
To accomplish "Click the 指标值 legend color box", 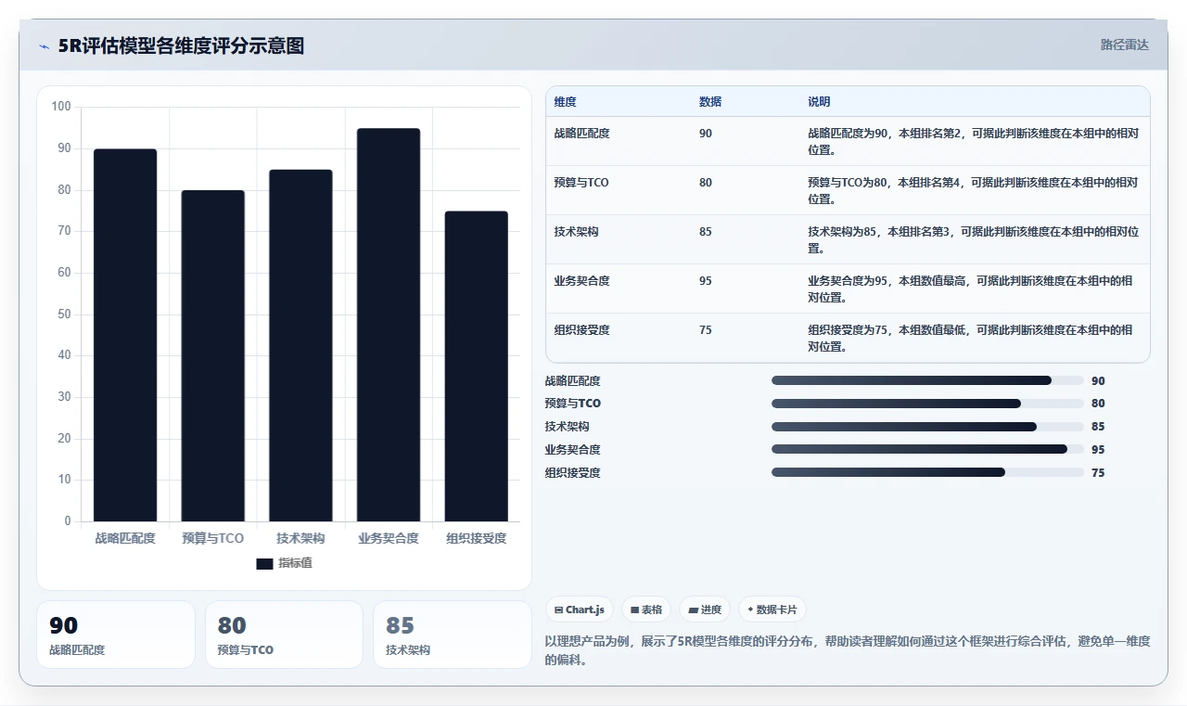I will pyautogui.click(x=264, y=563).
